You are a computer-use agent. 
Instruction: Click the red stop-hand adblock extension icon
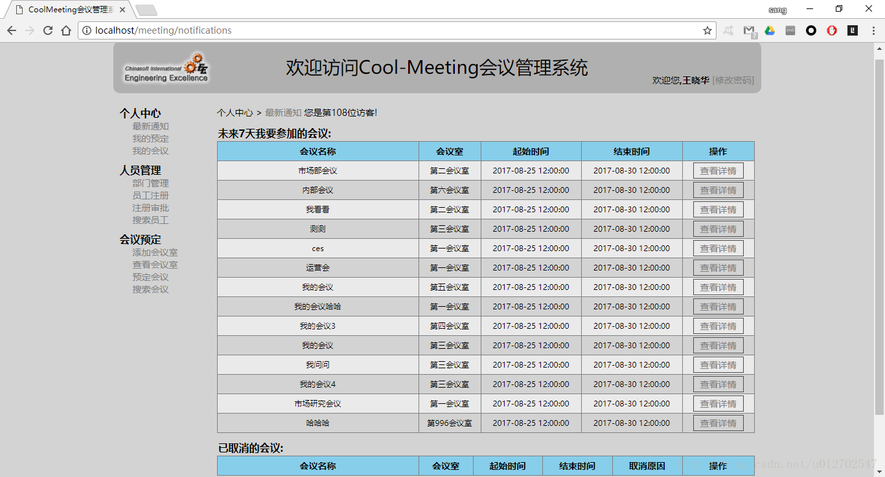832,30
